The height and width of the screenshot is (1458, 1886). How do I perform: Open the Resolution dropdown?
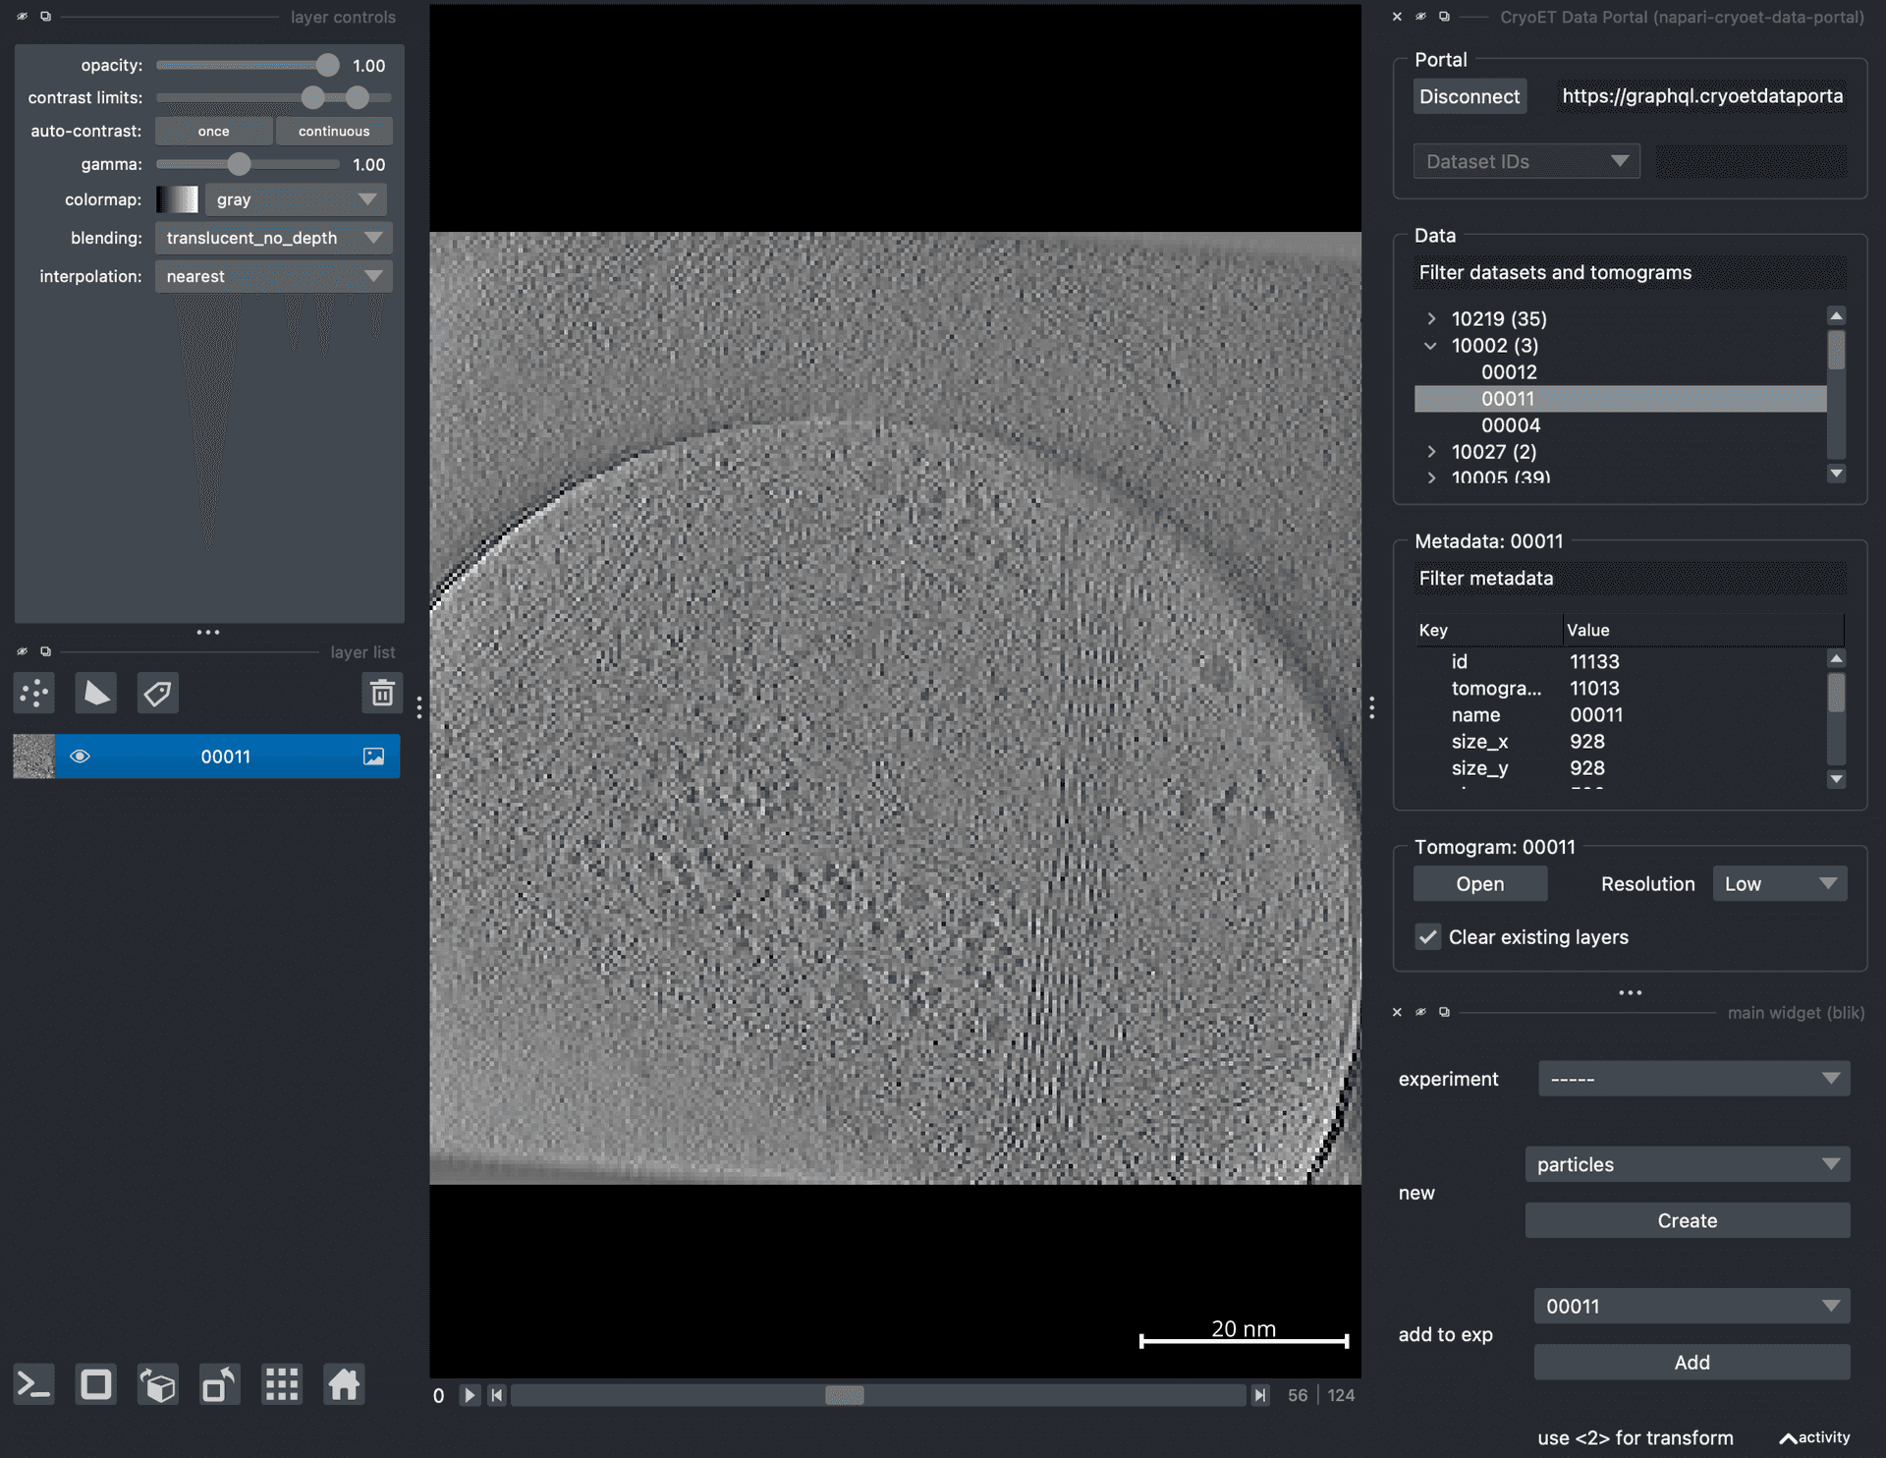coord(1780,883)
